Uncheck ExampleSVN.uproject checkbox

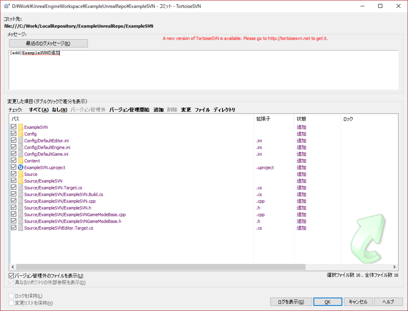click(14, 167)
